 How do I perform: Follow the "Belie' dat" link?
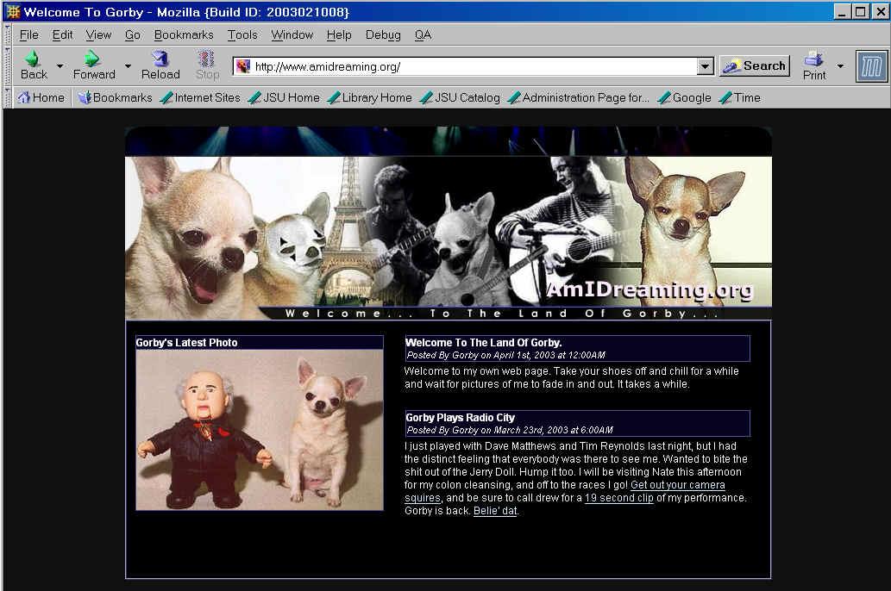[495, 511]
